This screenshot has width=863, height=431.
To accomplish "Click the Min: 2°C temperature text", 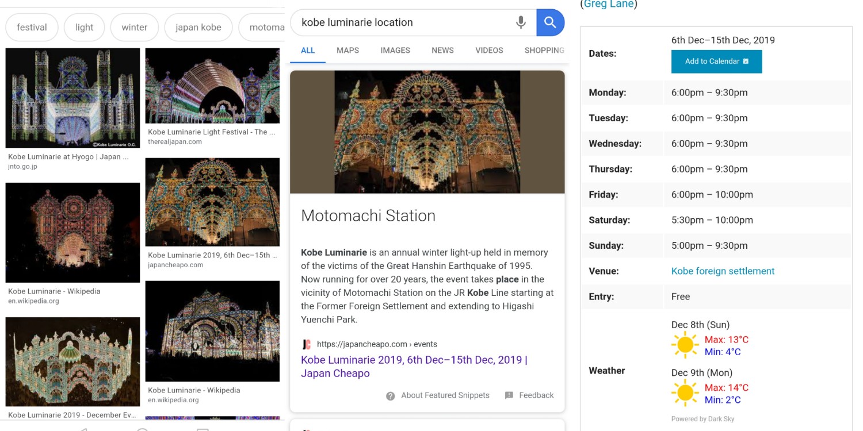I will tap(723, 400).
